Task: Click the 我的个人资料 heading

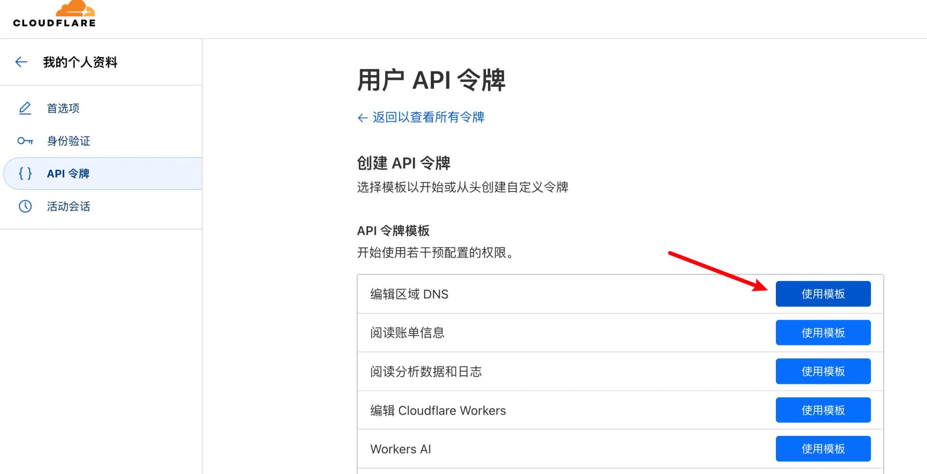Action: click(80, 62)
